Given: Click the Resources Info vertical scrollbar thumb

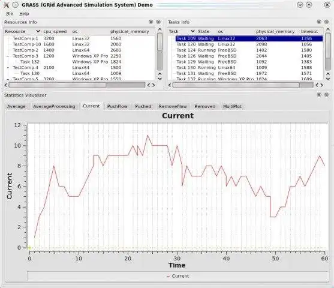Looking at the screenshot, I should coord(160,42).
